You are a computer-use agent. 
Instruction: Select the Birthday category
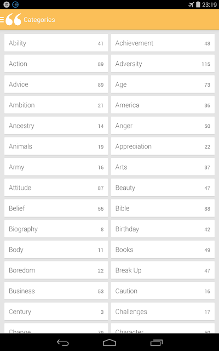click(x=163, y=229)
